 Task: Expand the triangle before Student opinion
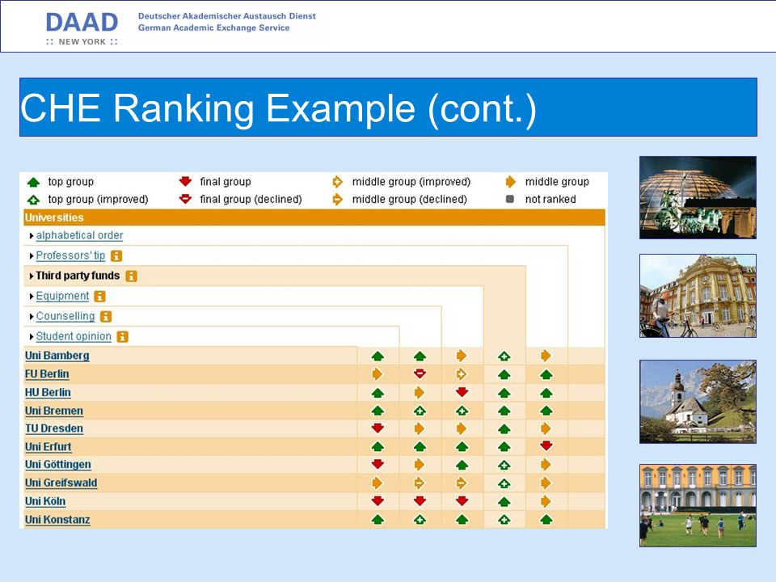click(x=32, y=337)
